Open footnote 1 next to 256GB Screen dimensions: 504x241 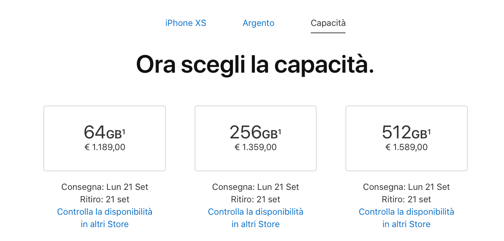279,131
